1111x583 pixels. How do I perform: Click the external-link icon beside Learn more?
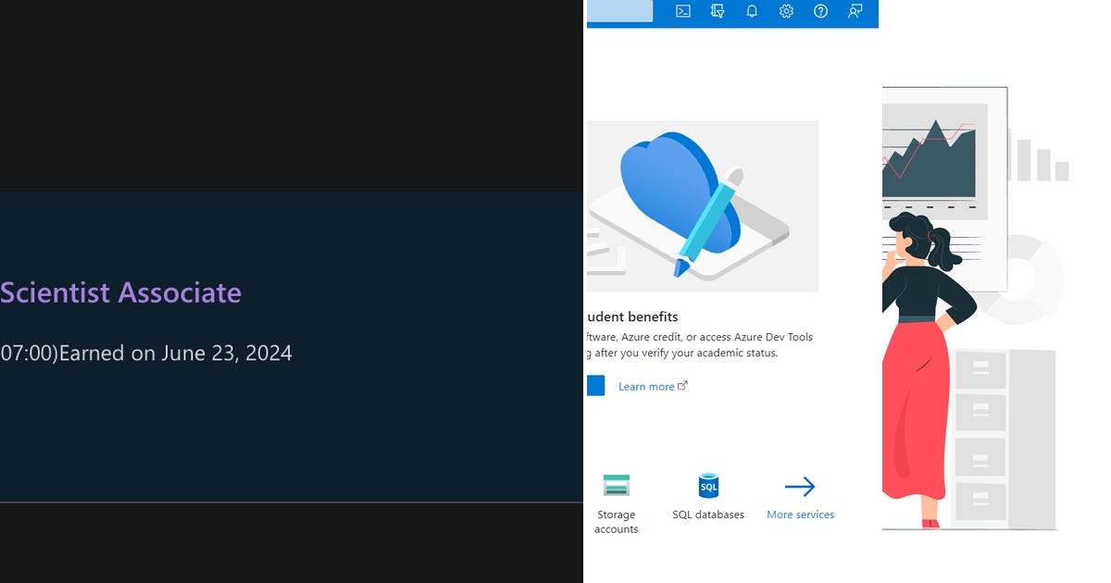click(683, 383)
